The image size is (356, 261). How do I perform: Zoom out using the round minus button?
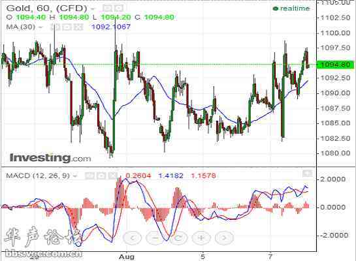coord(155,238)
